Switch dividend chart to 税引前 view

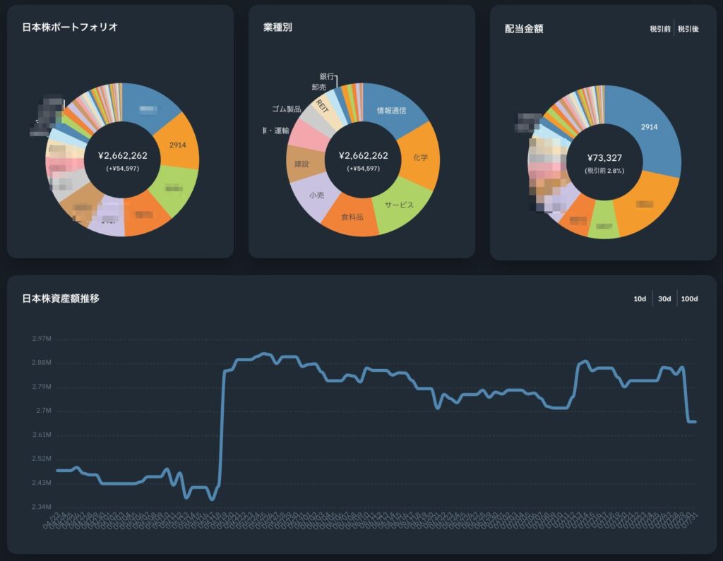point(659,29)
